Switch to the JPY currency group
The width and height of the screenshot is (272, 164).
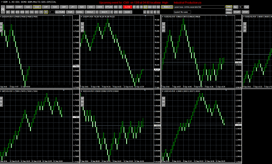coord(73,7)
